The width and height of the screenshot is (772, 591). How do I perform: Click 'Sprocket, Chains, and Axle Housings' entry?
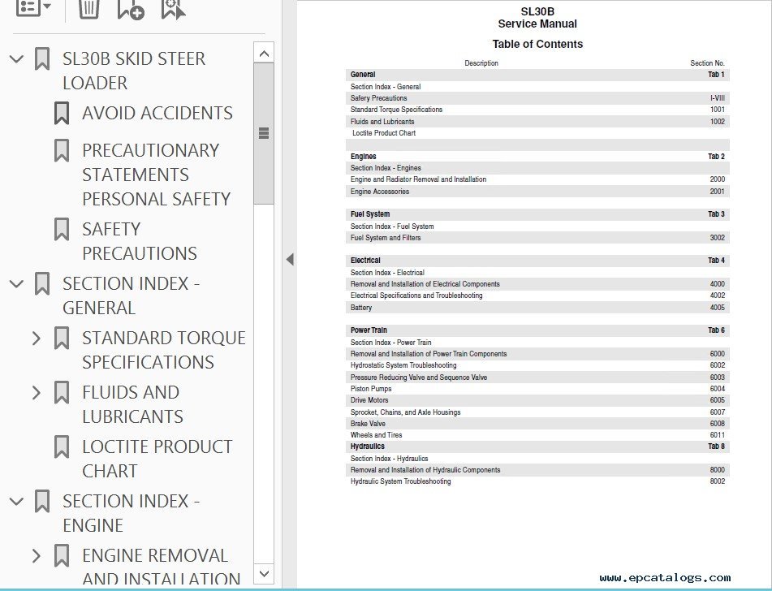tap(405, 412)
